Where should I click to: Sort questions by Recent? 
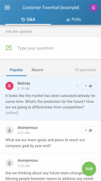(x=37, y=70)
